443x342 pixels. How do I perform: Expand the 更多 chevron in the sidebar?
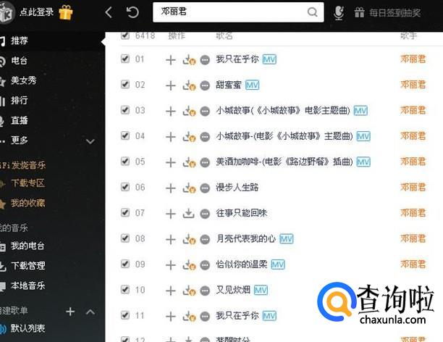[90, 141]
